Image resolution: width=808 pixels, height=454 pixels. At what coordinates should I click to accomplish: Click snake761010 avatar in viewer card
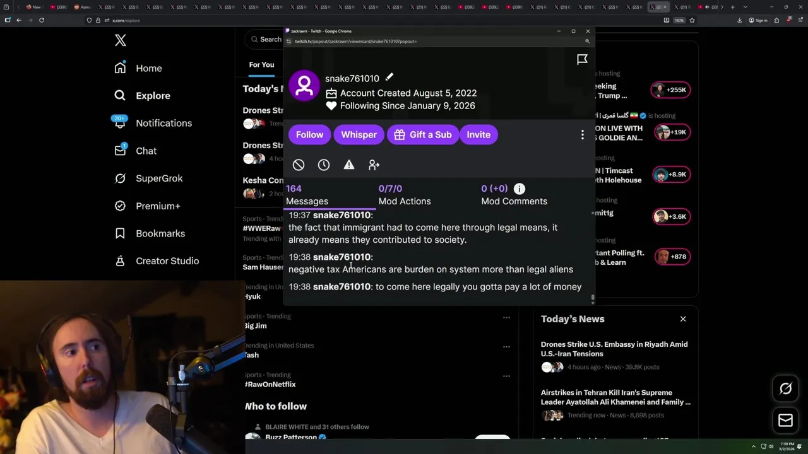pyautogui.click(x=304, y=85)
